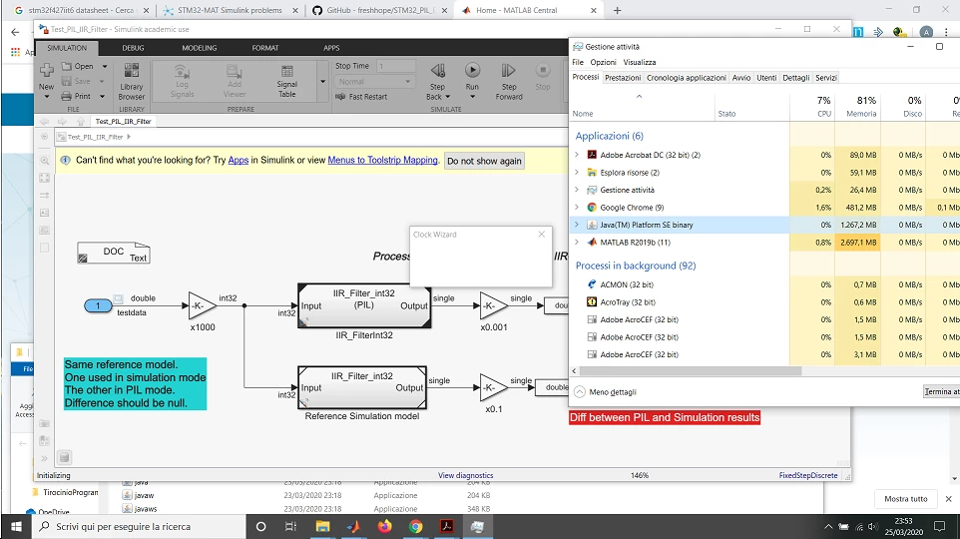Follow the Apps link in info bar
The height and width of the screenshot is (539, 960).
click(239, 160)
